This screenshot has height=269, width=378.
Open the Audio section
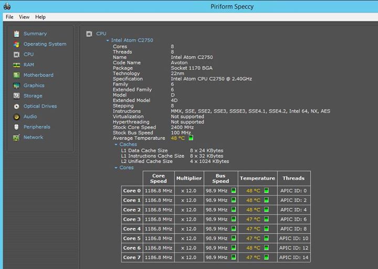[x=30, y=117]
